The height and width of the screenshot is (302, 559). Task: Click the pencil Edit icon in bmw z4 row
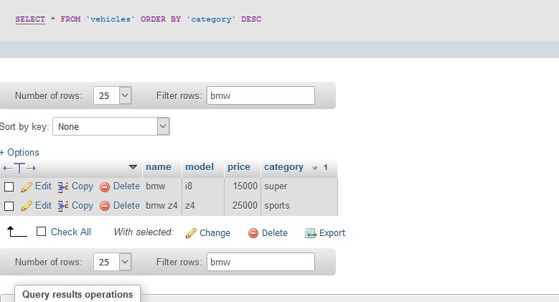point(27,206)
